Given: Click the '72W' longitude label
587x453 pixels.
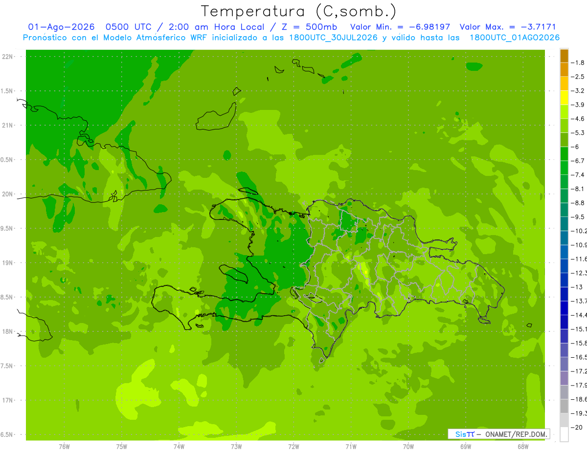Looking at the screenshot, I should pyautogui.click(x=293, y=446).
